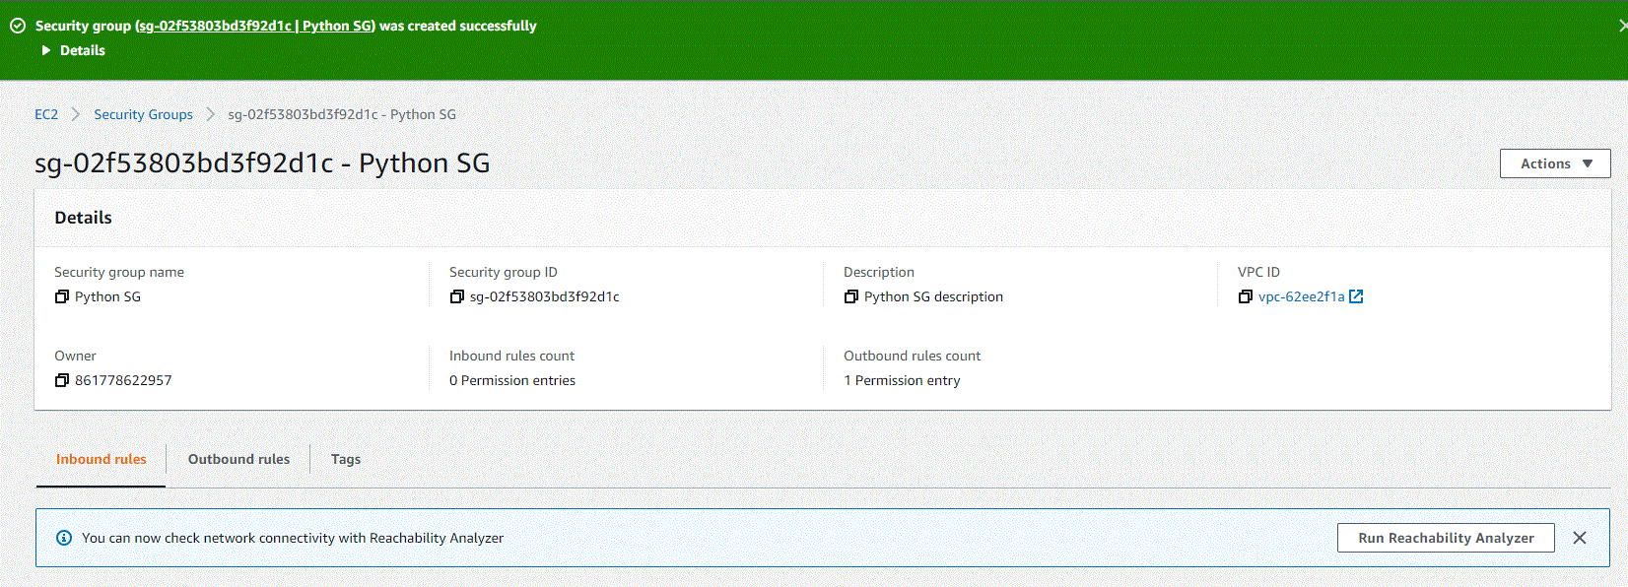Switch to the Outbound rules tab
Viewport: 1628px width, 587px height.
[238, 459]
